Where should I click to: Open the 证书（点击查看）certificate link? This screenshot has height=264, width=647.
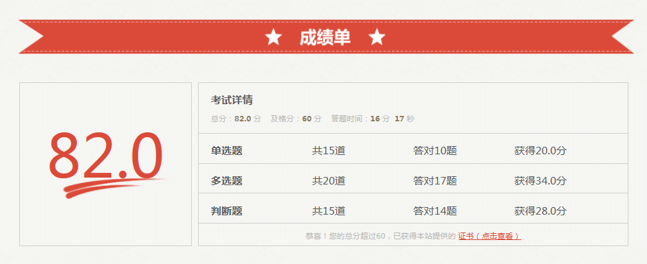(490, 236)
